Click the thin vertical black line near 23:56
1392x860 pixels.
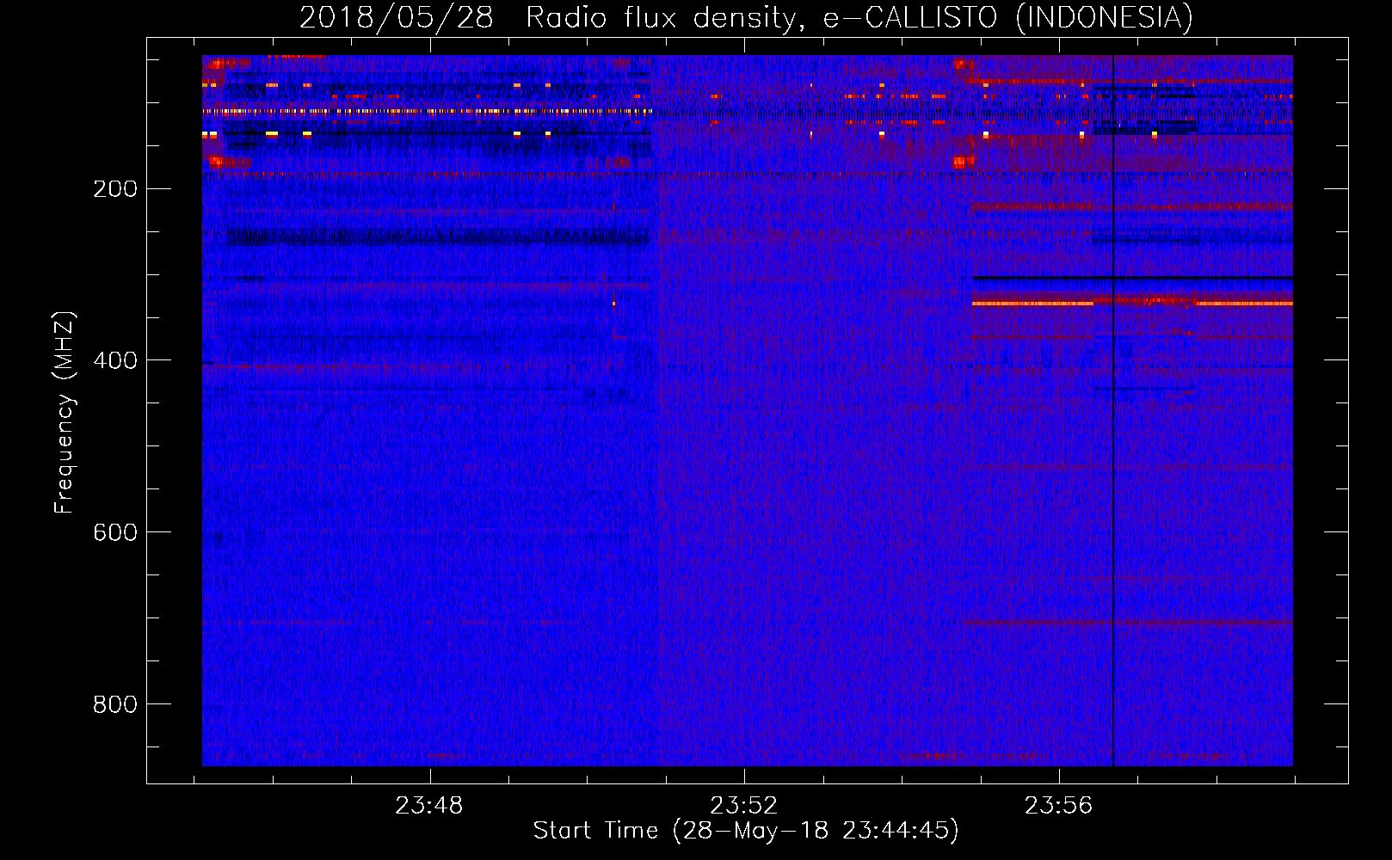tap(1113, 410)
